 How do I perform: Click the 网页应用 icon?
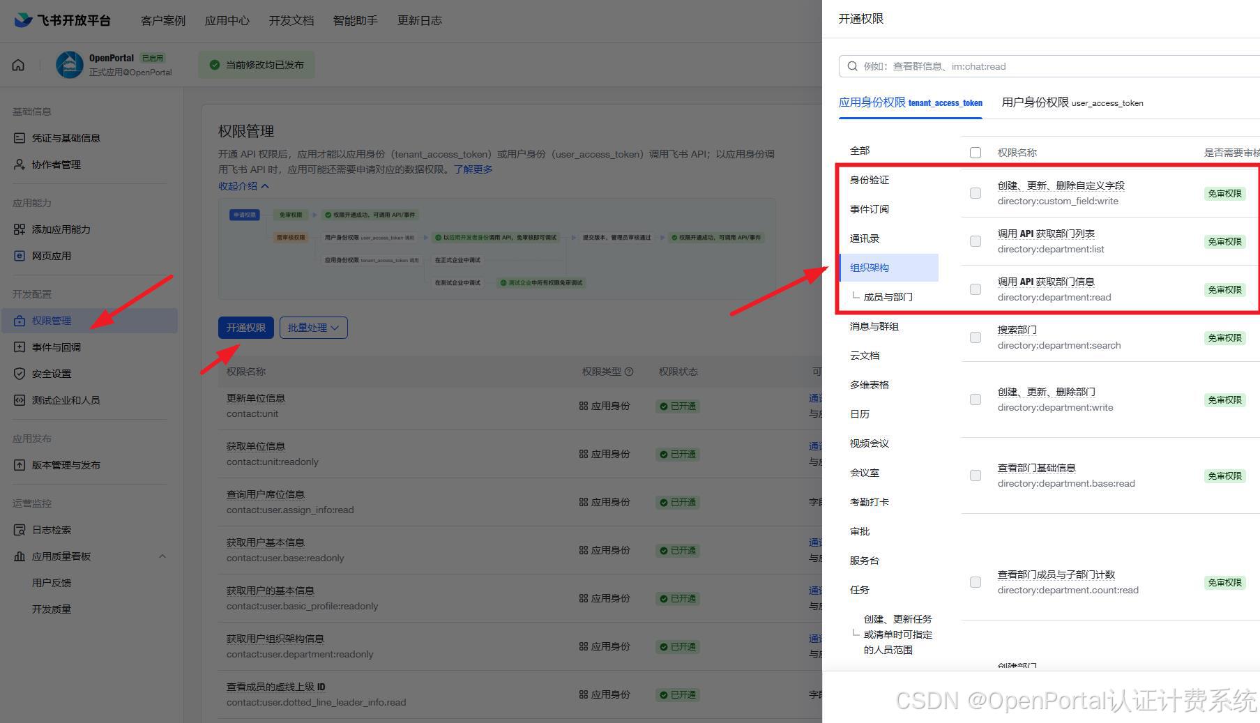pyautogui.click(x=20, y=256)
